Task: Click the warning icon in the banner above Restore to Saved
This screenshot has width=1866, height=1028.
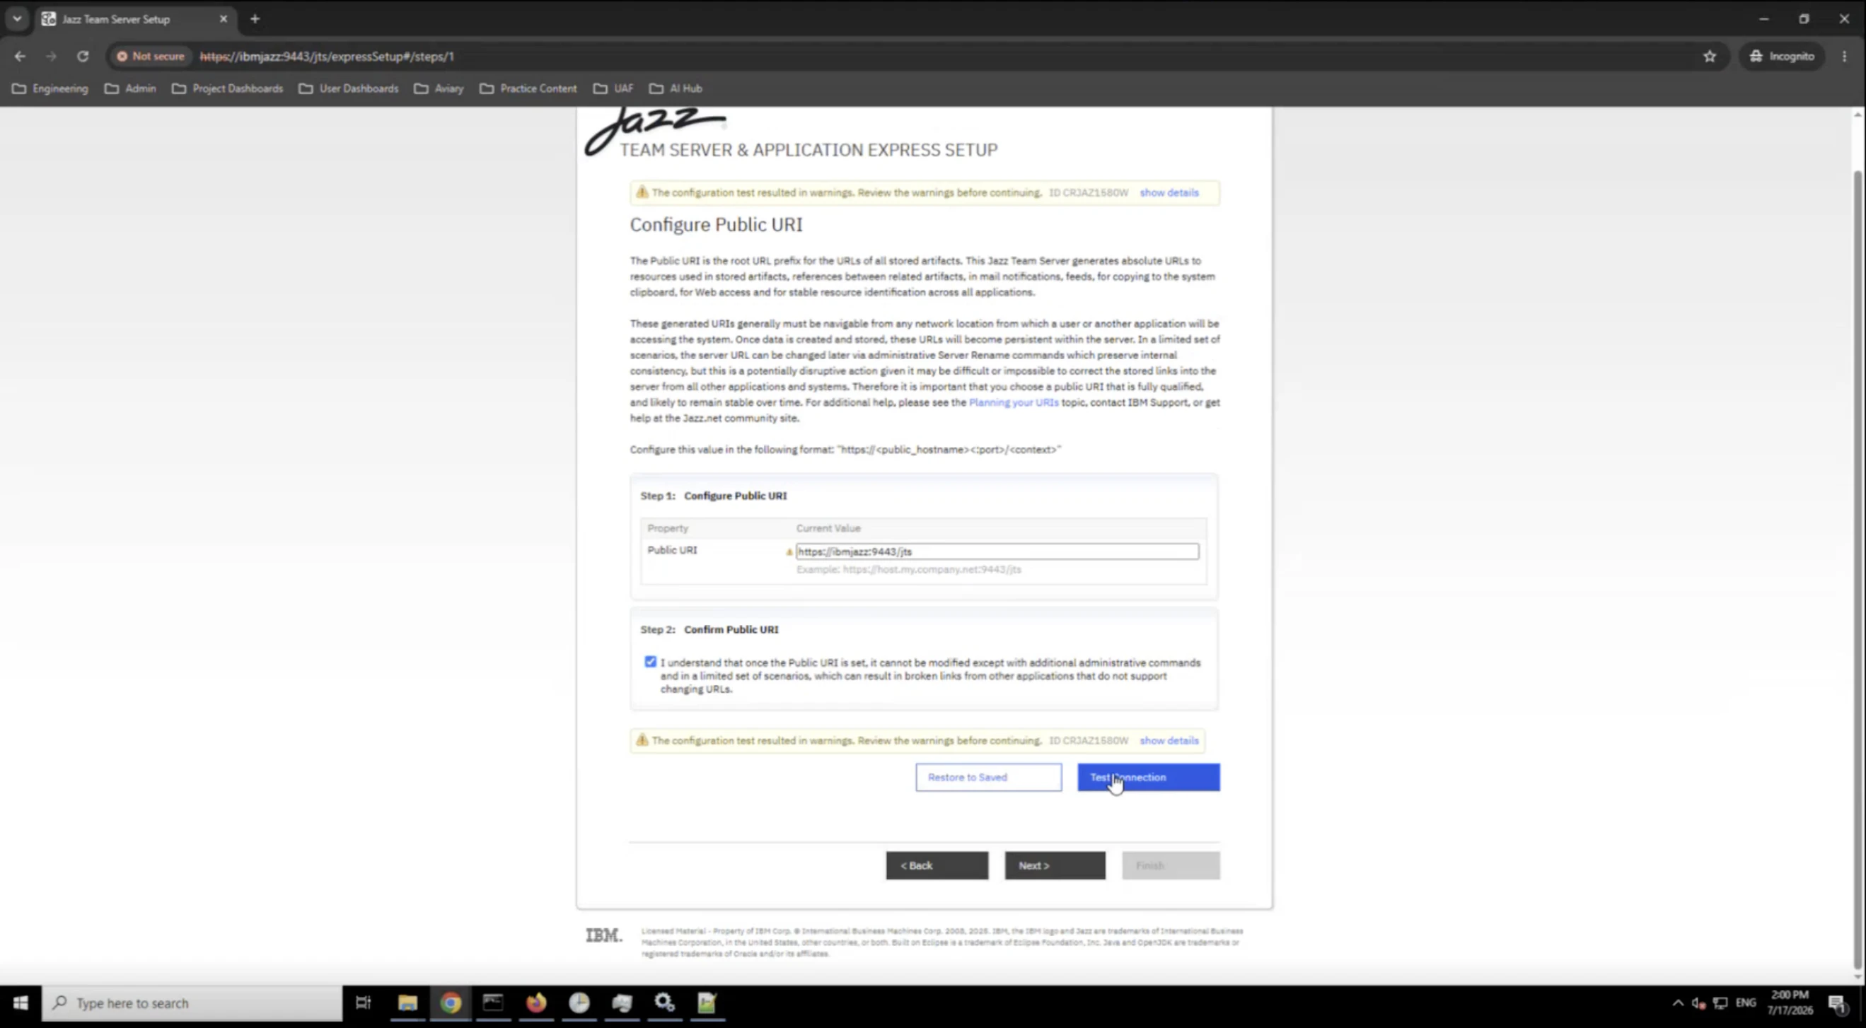Action: 642,740
